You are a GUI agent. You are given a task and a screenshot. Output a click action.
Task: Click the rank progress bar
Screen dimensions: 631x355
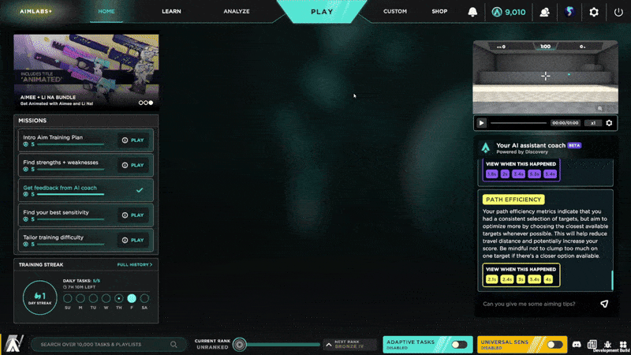[x=283, y=345]
